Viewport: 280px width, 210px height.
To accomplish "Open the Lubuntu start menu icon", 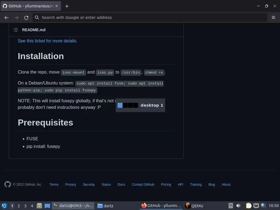I will [4, 206].
